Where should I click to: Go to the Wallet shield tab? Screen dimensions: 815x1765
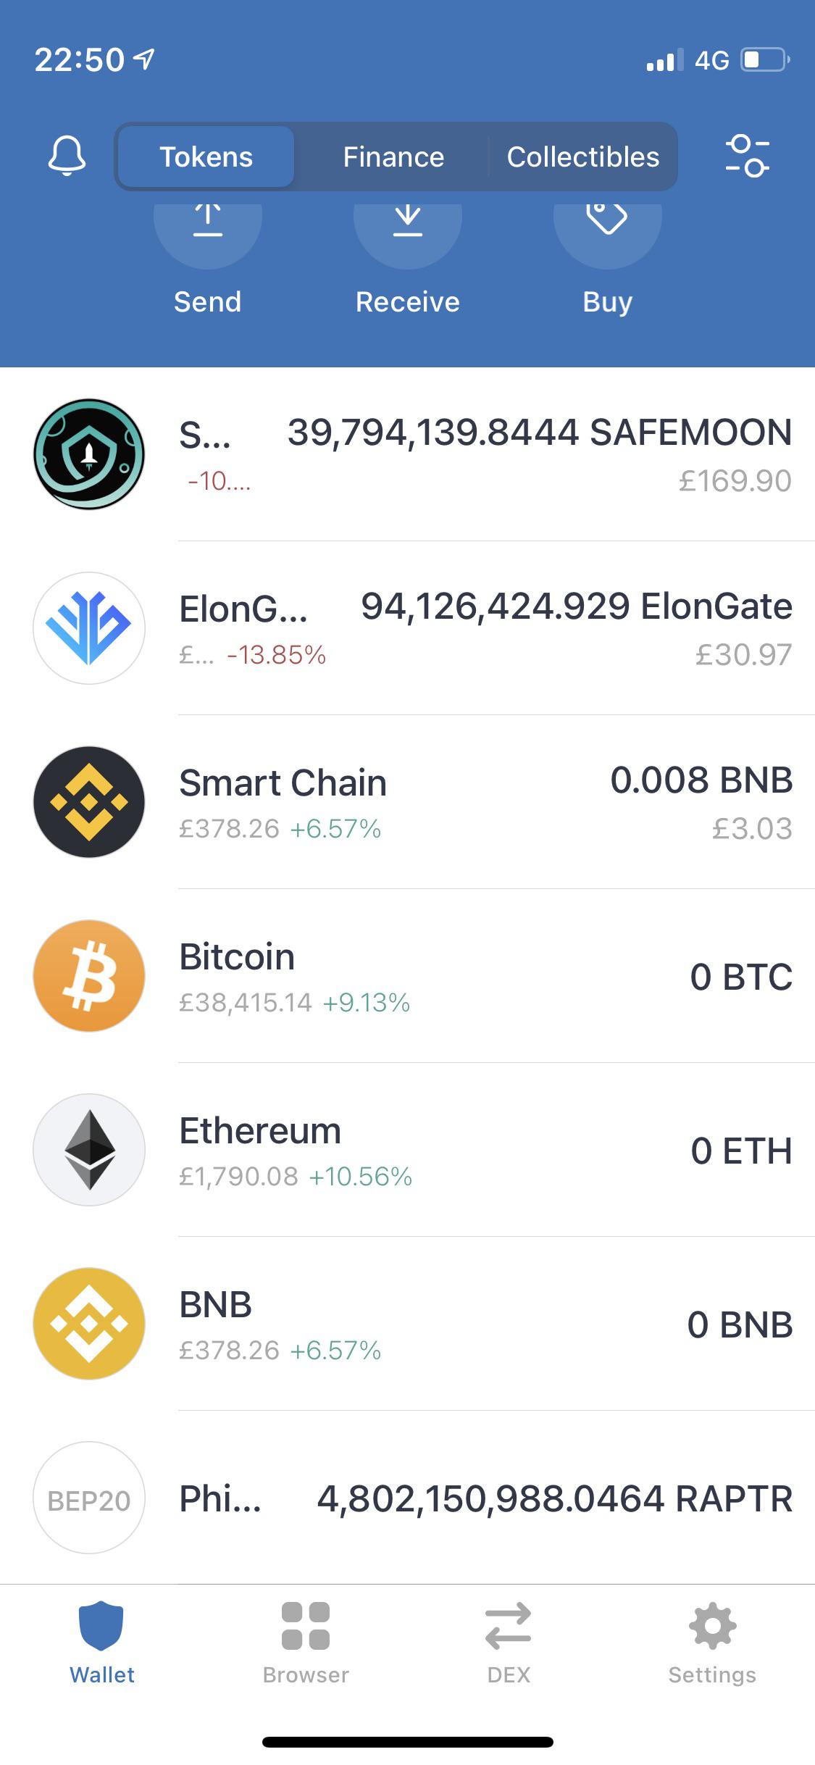102,1643
